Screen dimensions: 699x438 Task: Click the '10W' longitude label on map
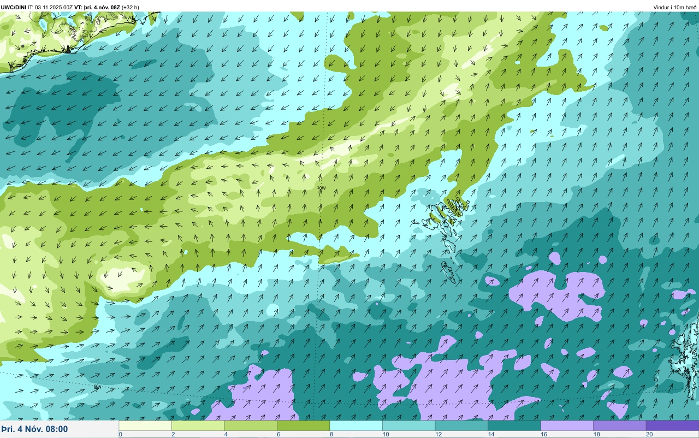click(x=322, y=188)
